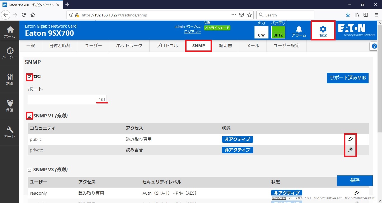
Task: Edit the public community with pencil icon
Action: 350,139
